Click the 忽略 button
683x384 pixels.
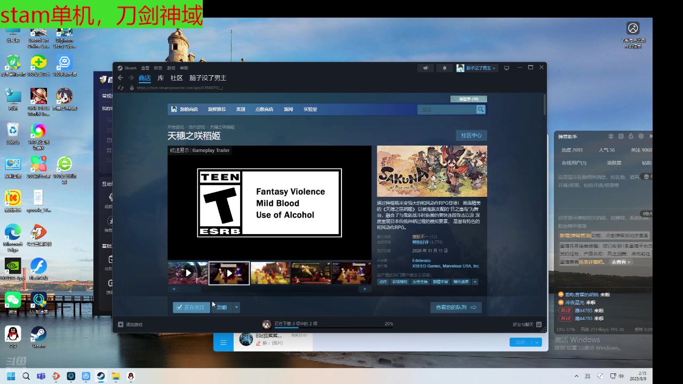pyautogui.click(x=222, y=307)
